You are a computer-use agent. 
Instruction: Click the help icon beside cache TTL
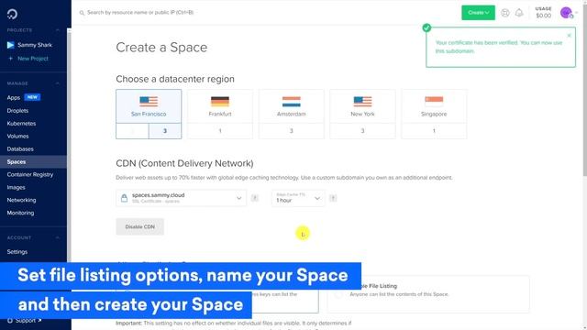[333, 198]
